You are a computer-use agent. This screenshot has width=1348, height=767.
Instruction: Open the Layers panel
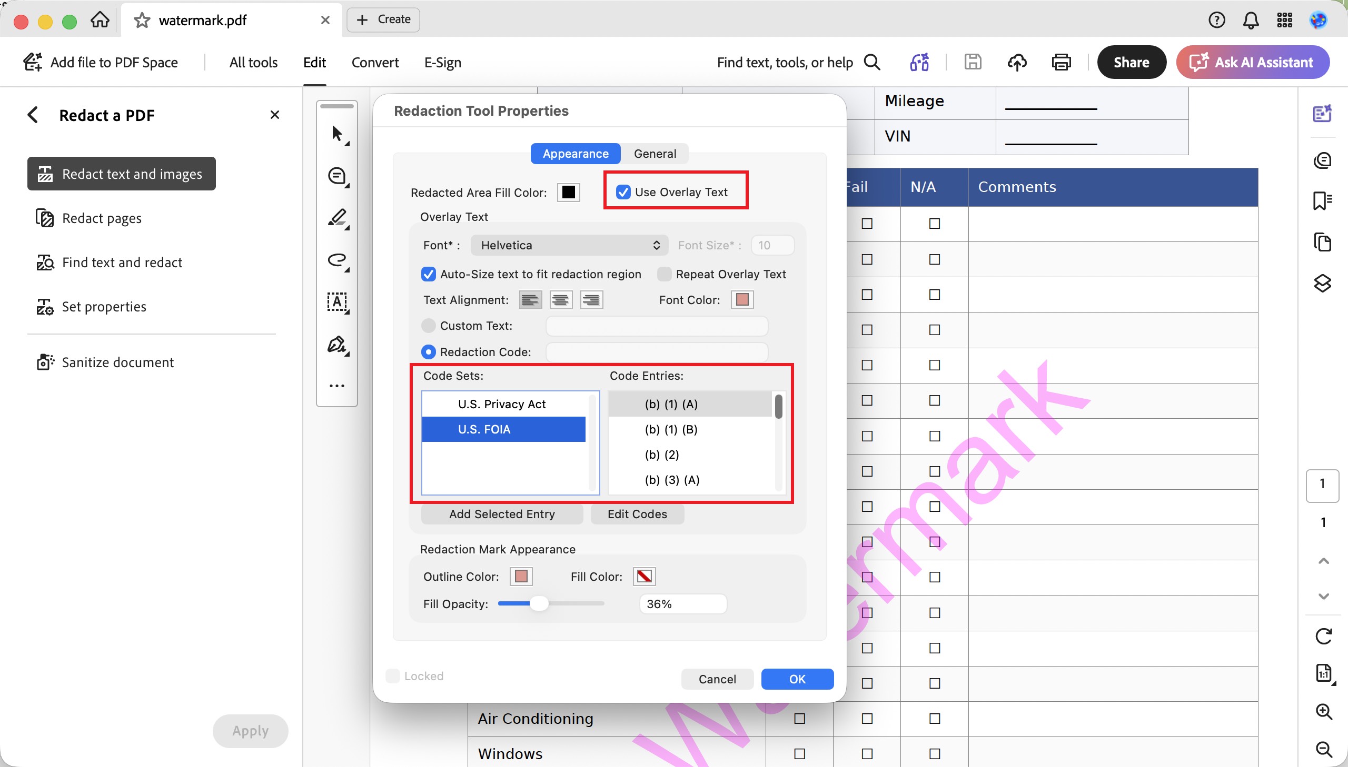[1322, 284]
